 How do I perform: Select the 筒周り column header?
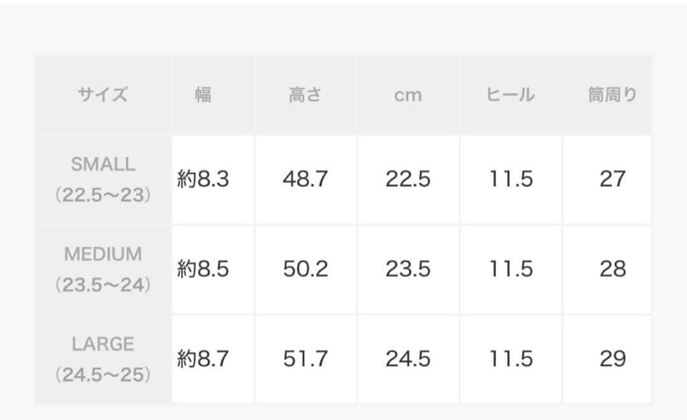coord(612,95)
